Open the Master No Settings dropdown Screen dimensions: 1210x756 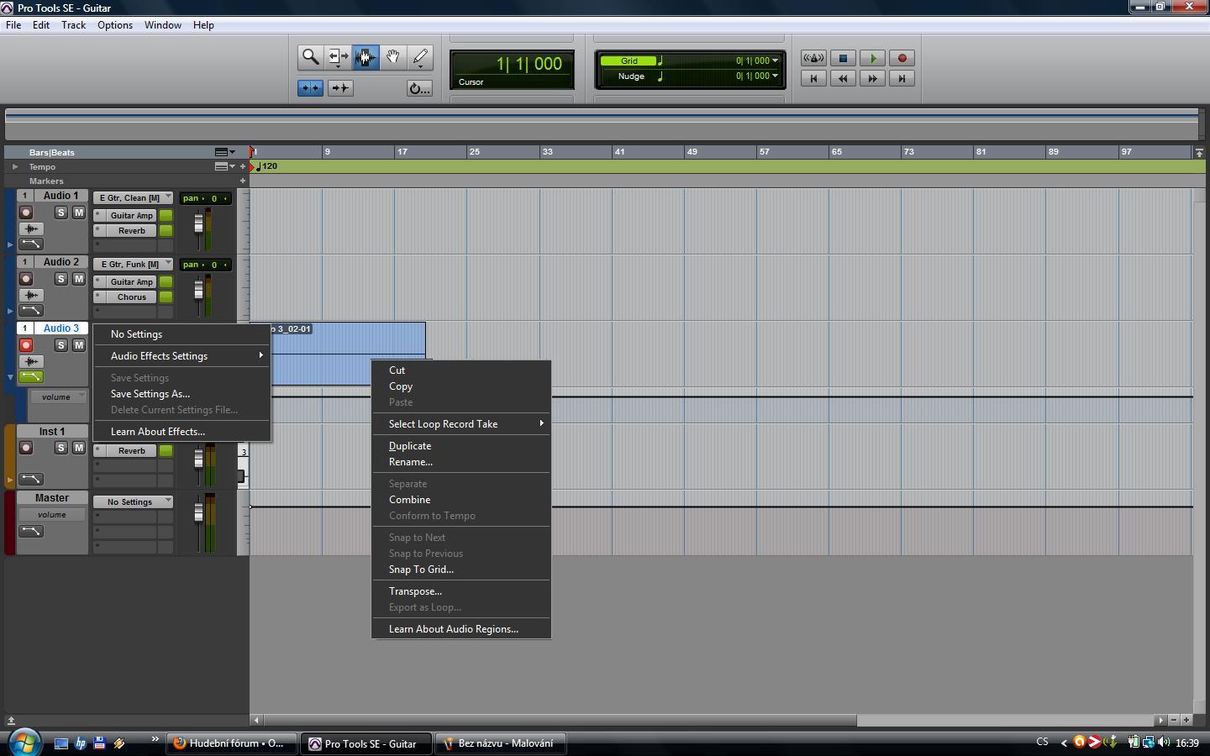point(133,501)
